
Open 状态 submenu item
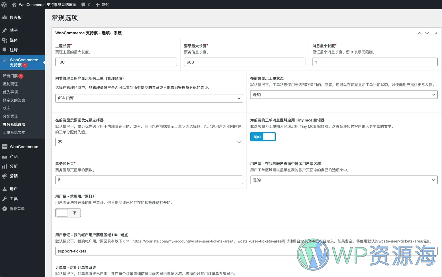7,108
